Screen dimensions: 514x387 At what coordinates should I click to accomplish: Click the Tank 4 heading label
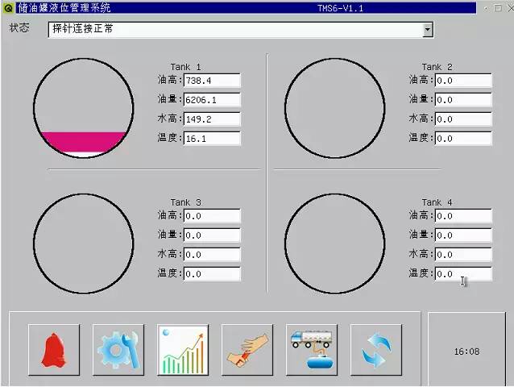[437, 202]
